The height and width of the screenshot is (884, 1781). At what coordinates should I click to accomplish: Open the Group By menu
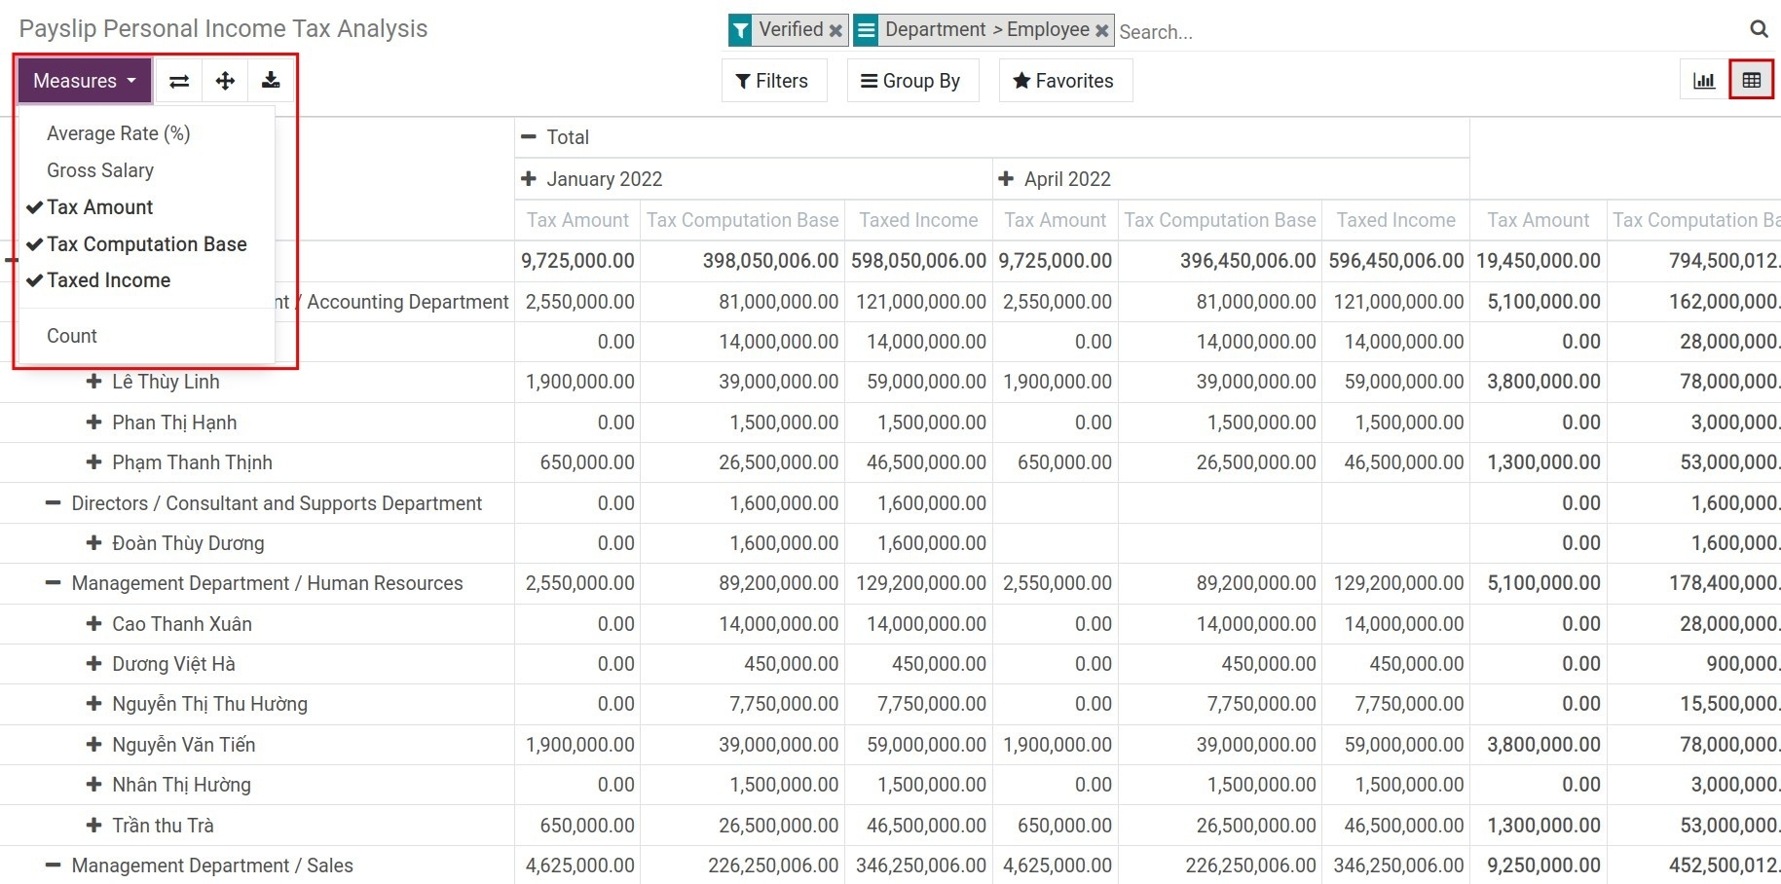click(911, 80)
